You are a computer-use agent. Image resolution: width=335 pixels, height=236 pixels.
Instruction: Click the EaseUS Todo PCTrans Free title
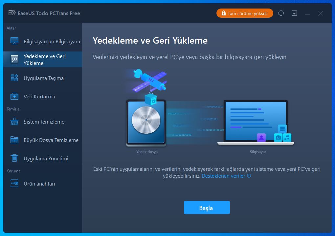49,13
